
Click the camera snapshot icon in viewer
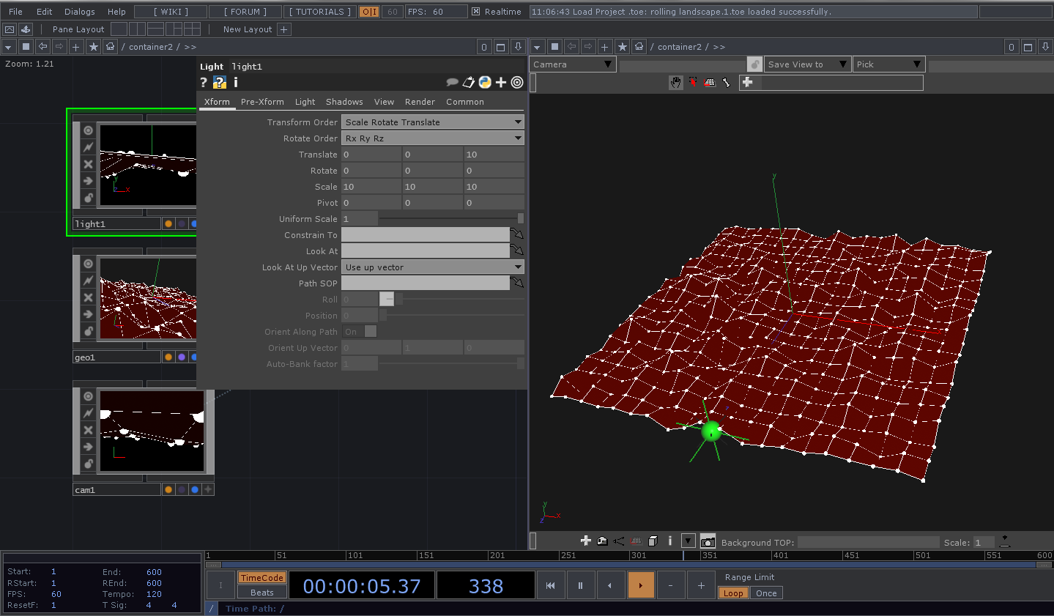point(708,541)
